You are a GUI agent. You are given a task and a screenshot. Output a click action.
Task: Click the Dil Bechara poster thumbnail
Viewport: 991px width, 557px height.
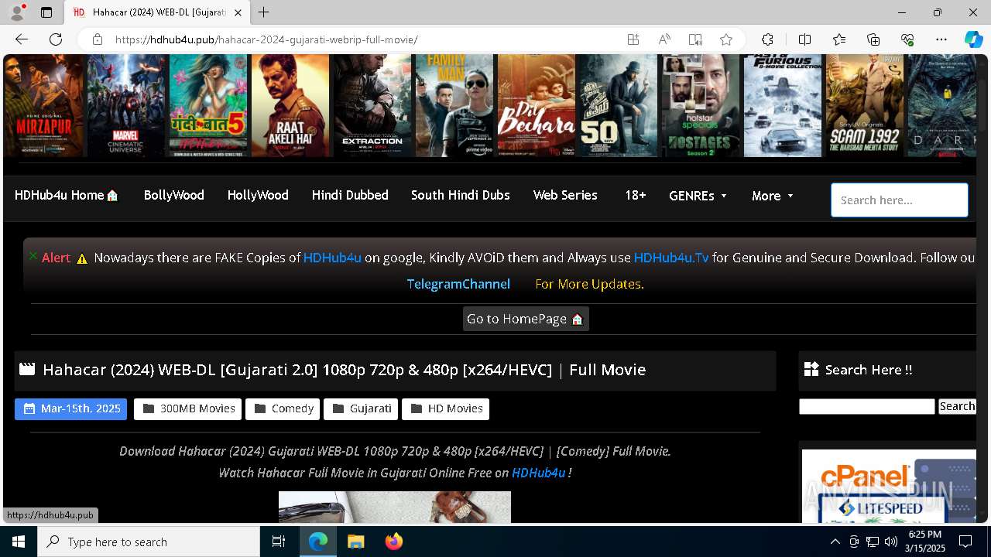coord(537,106)
